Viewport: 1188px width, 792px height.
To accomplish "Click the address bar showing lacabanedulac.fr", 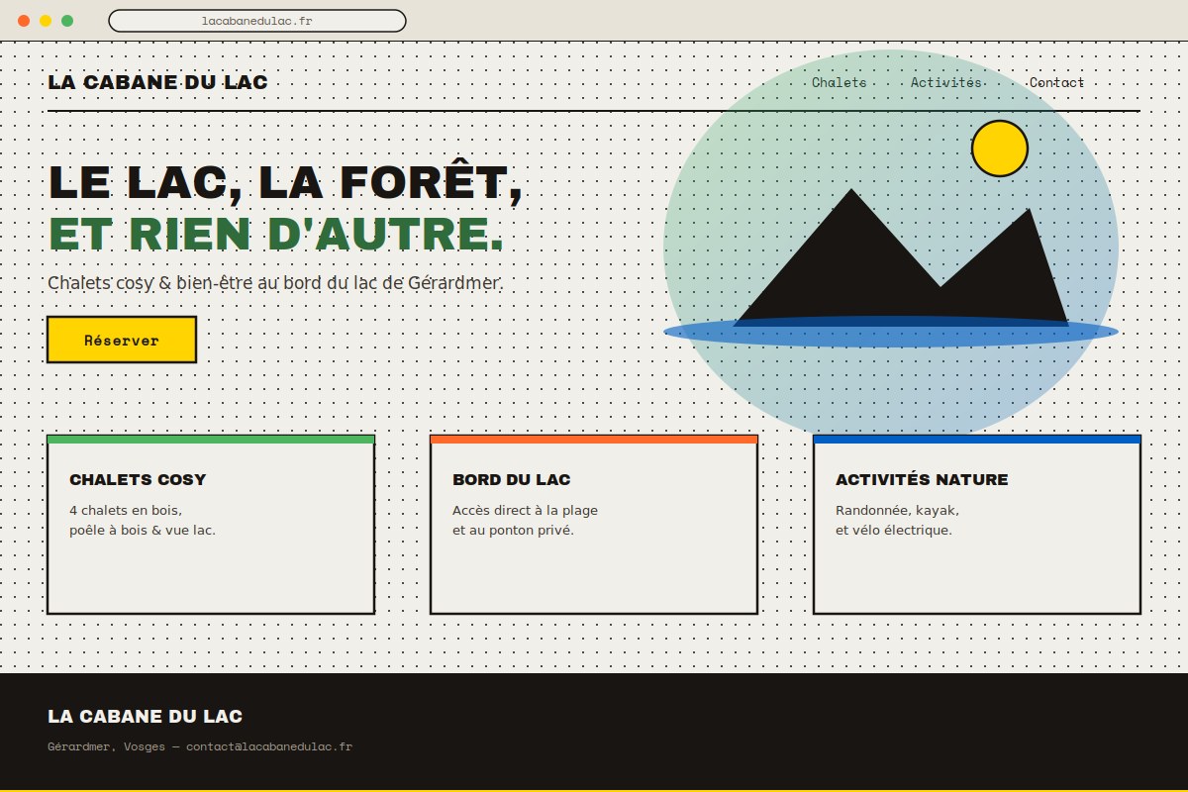I will pos(256,20).
